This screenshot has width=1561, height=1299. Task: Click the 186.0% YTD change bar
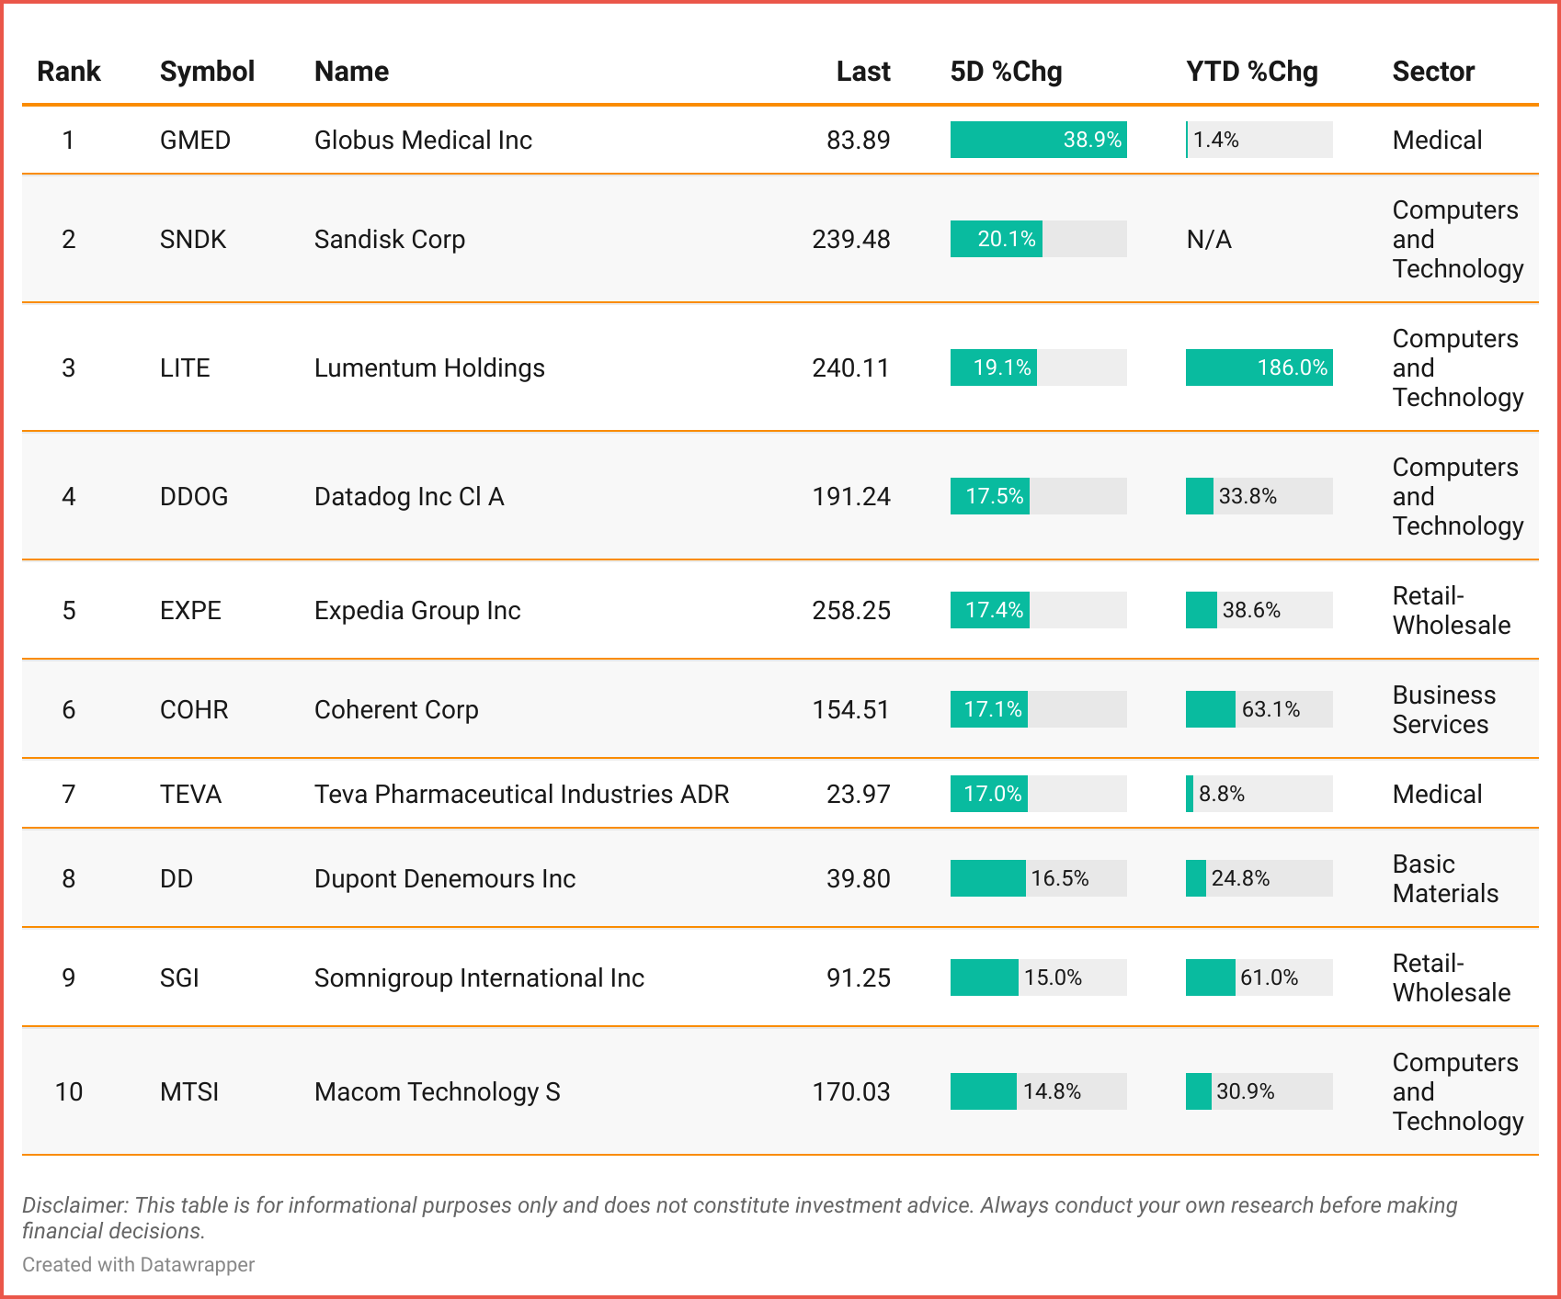(x=1259, y=368)
